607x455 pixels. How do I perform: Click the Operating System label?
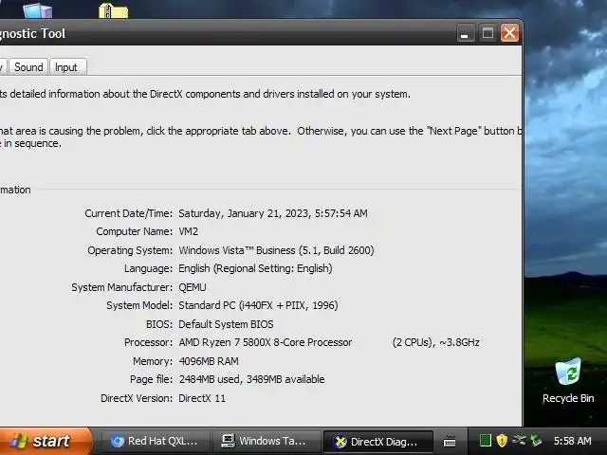(130, 250)
